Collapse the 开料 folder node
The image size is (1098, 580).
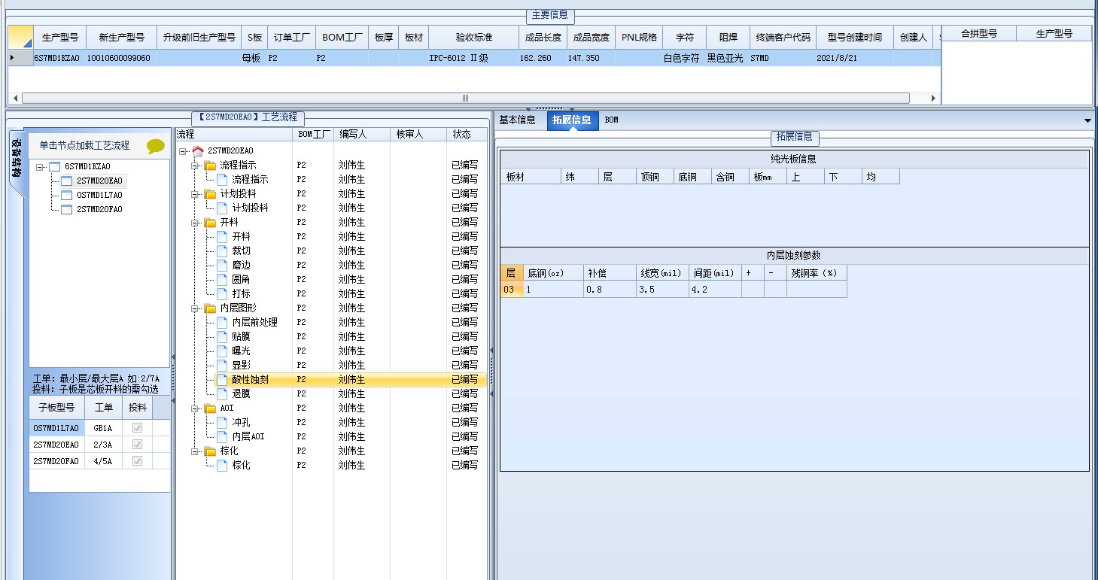196,223
